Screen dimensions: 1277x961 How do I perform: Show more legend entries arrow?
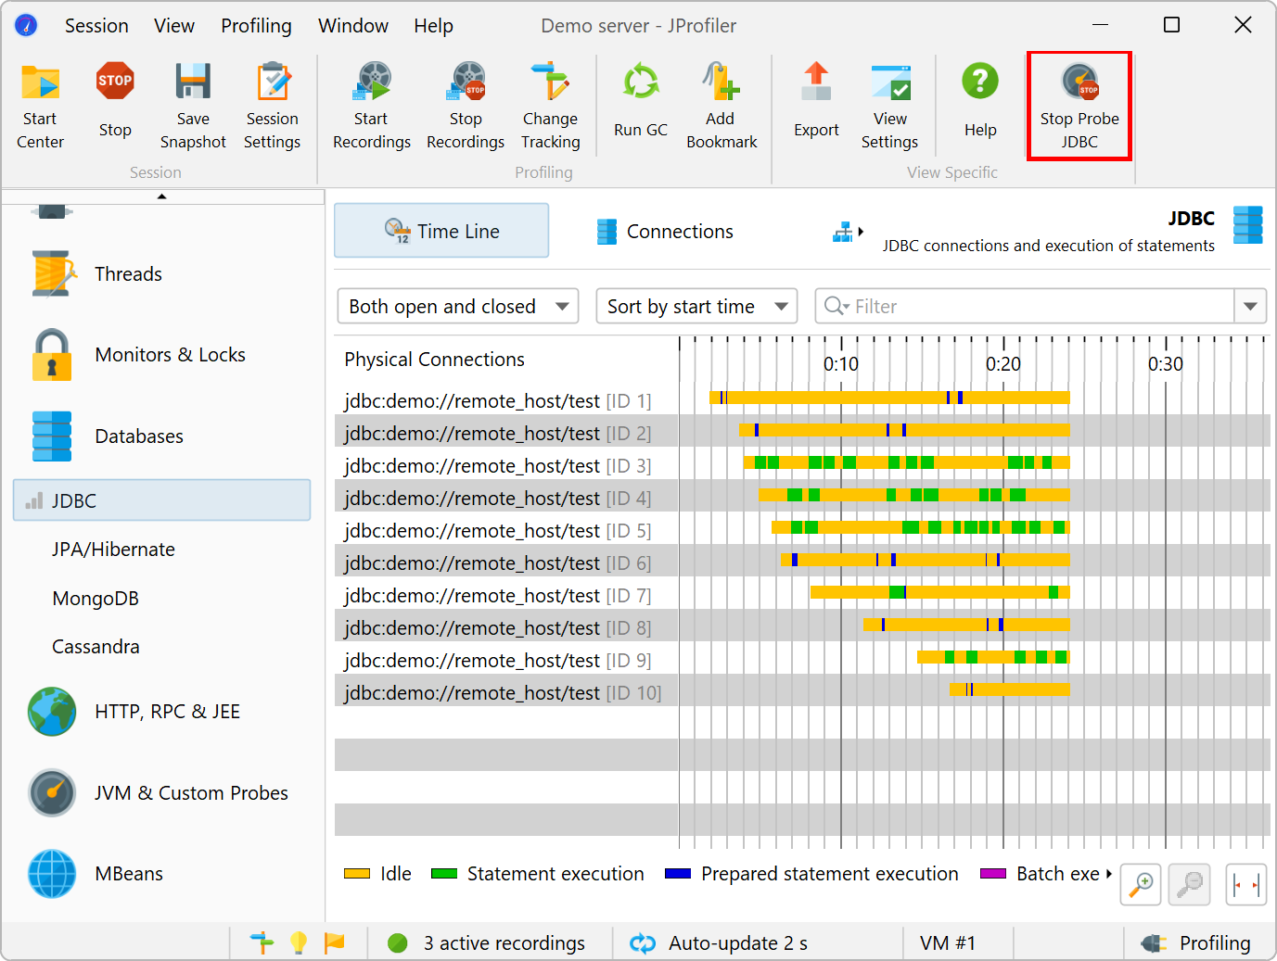1109,874
